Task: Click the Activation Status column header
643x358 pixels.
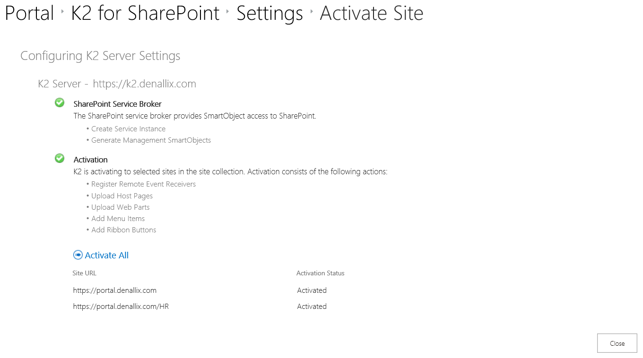Action: click(x=320, y=273)
